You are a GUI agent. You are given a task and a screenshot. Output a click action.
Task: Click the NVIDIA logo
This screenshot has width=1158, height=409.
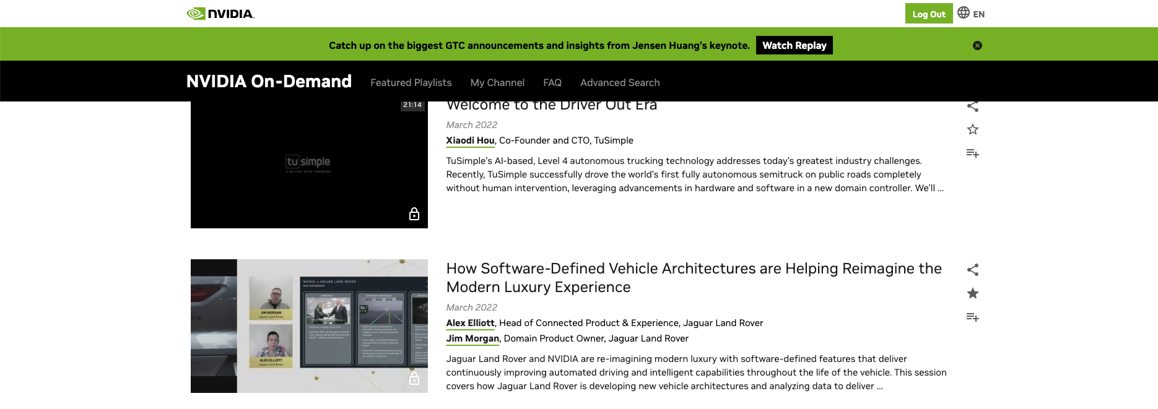[220, 14]
